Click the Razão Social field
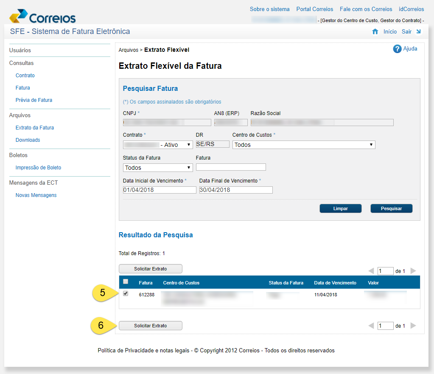434x374 pixels. click(x=322, y=122)
